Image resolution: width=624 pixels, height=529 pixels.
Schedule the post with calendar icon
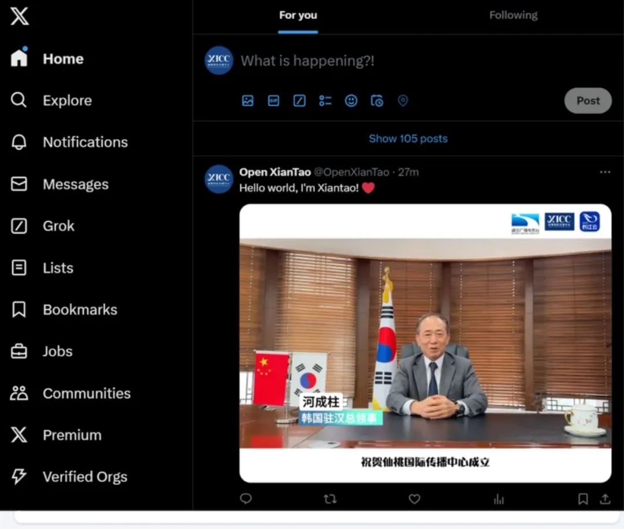377,101
